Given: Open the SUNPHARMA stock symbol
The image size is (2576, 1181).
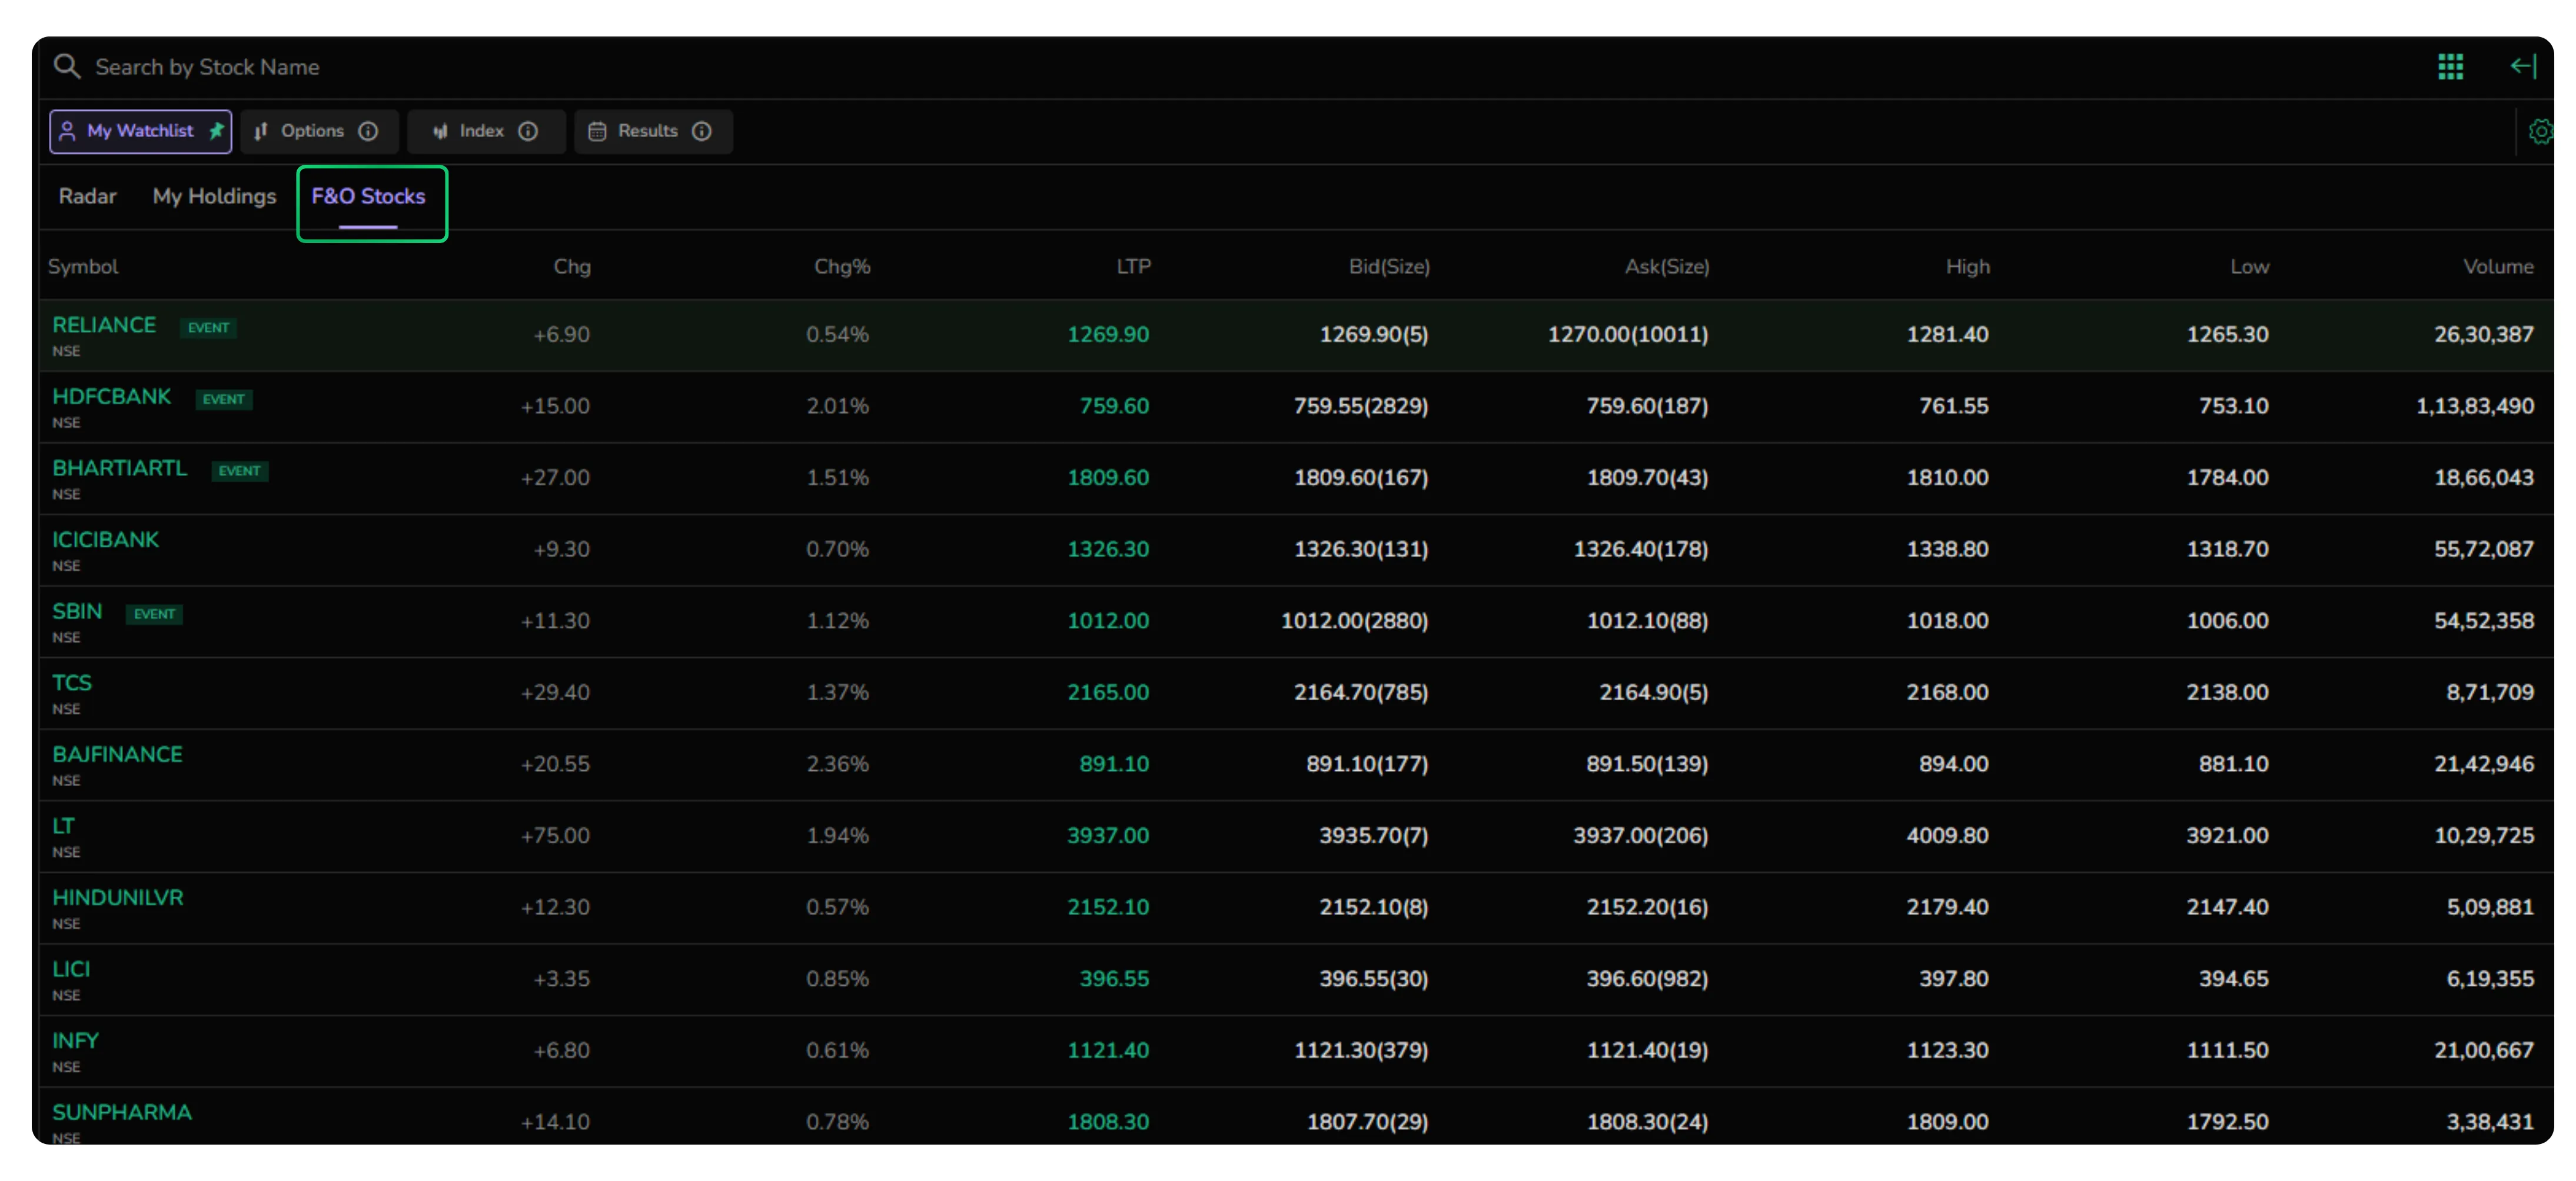Looking at the screenshot, I should (x=122, y=1112).
